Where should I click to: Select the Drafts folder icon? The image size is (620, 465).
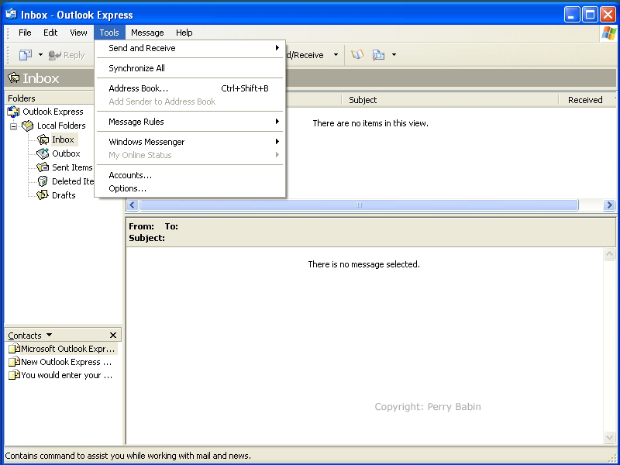43,195
